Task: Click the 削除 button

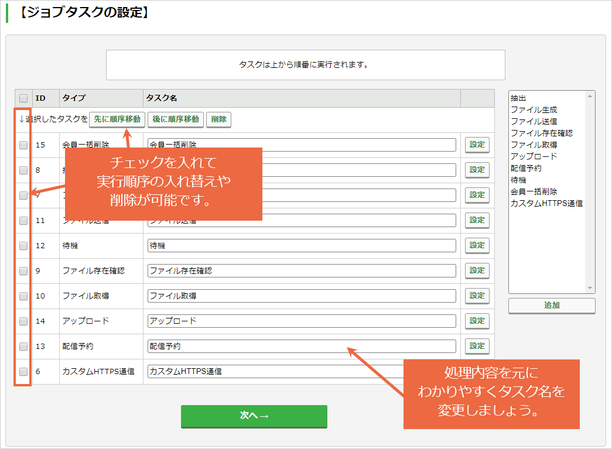Action: (x=218, y=119)
